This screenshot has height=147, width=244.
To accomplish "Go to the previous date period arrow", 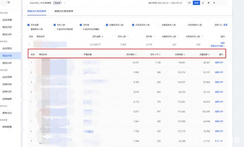I will coord(220,3).
